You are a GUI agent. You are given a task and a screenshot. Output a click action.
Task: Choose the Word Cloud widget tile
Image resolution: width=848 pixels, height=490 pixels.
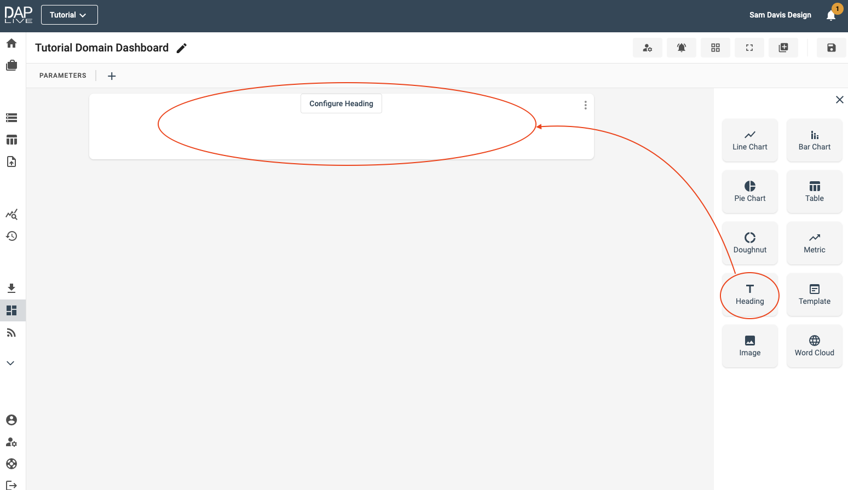pyautogui.click(x=814, y=346)
